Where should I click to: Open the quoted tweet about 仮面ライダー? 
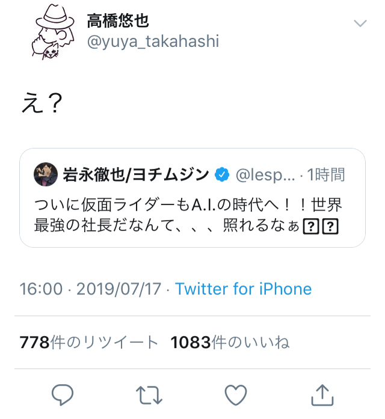192,206
